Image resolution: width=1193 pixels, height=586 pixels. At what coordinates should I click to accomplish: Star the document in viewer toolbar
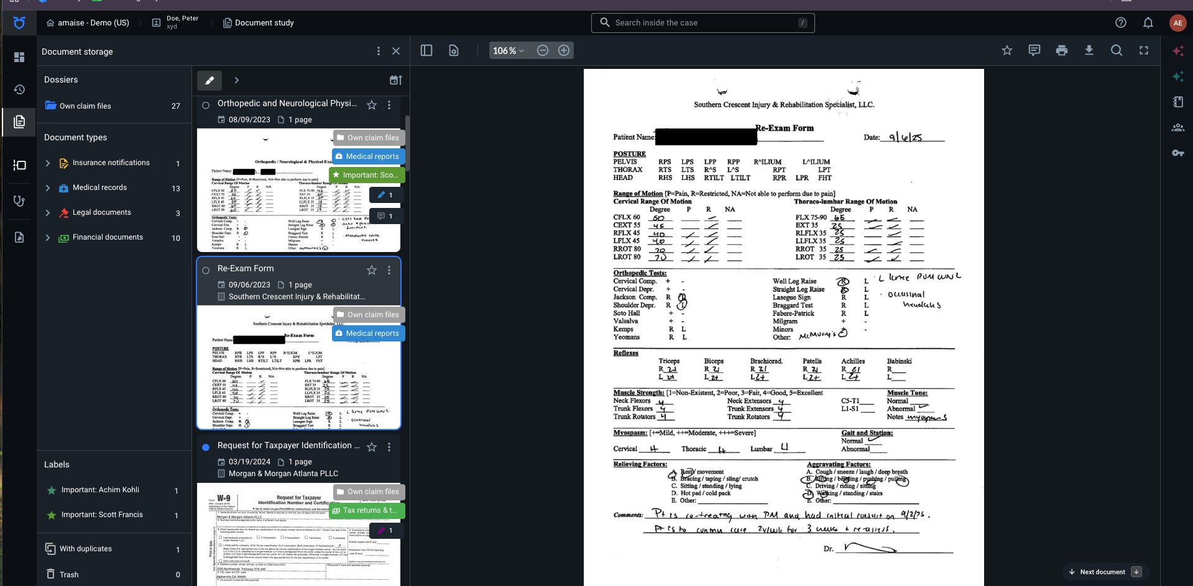(1007, 50)
